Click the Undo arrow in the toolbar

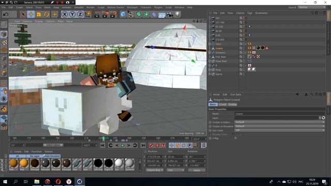pos(6,14)
